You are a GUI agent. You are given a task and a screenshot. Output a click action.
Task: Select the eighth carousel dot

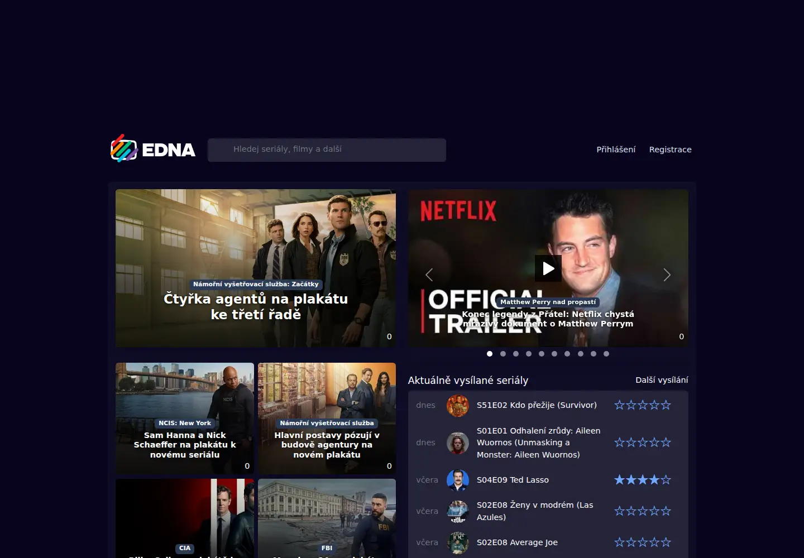coord(581,354)
